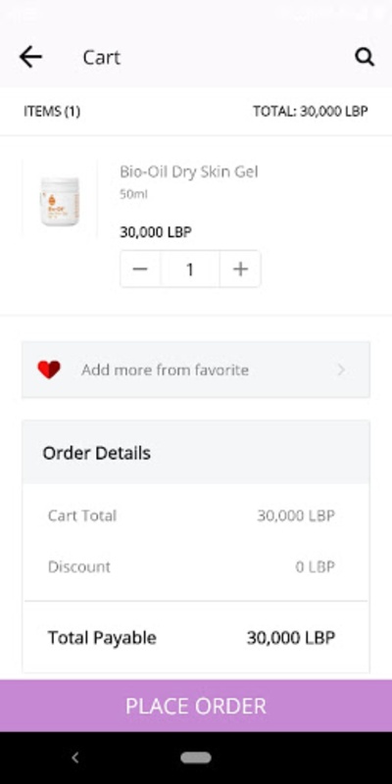Tap the back arrow in Cart header
This screenshot has width=392, height=784.
point(30,57)
